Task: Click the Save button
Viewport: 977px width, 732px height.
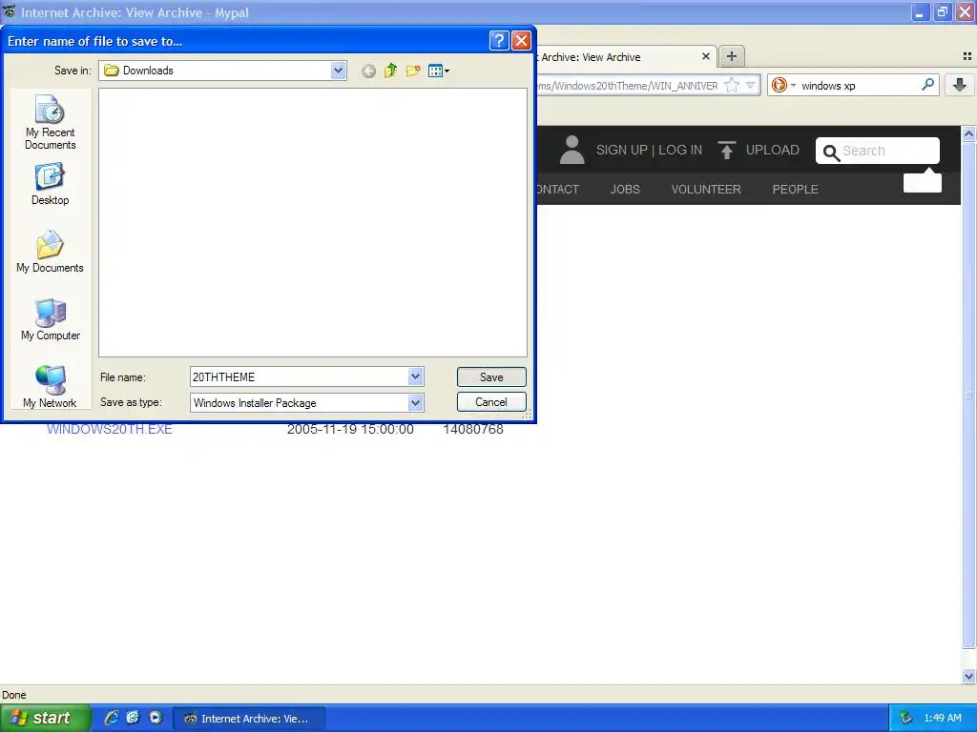Action: pyautogui.click(x=491, y=376)
